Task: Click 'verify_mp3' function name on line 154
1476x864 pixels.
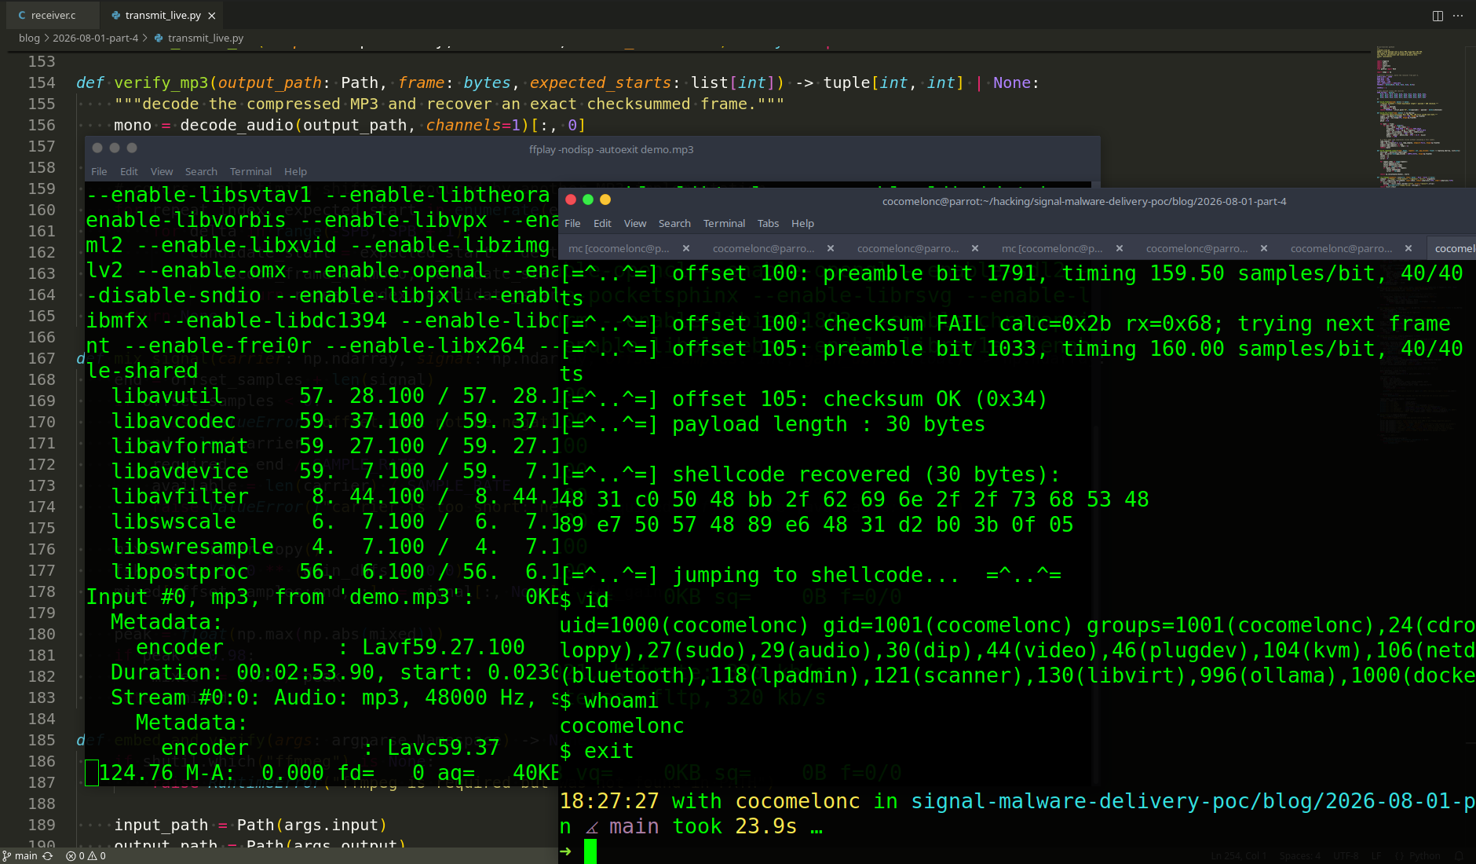Action: tap(161, 82)
